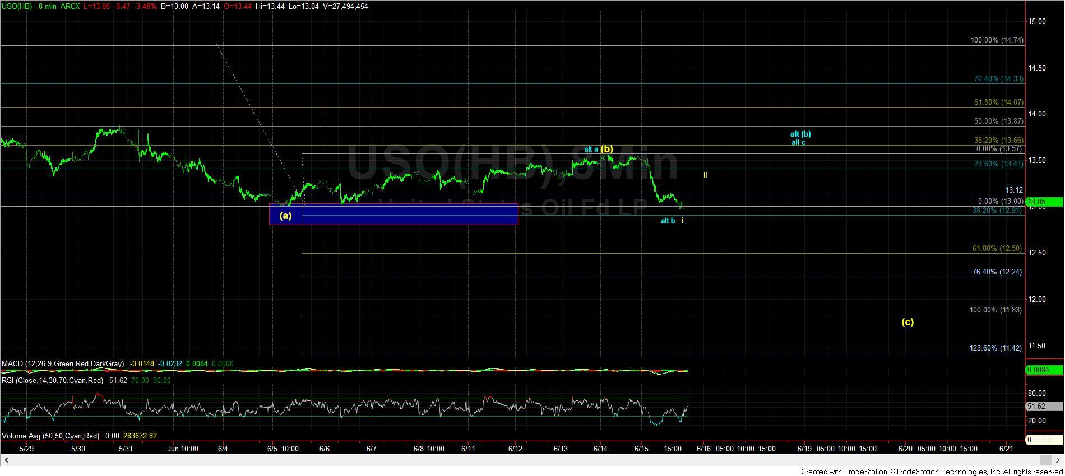1065x476 pixels.
Task: Click the 15.00 price axis value
Action: 1036,22
